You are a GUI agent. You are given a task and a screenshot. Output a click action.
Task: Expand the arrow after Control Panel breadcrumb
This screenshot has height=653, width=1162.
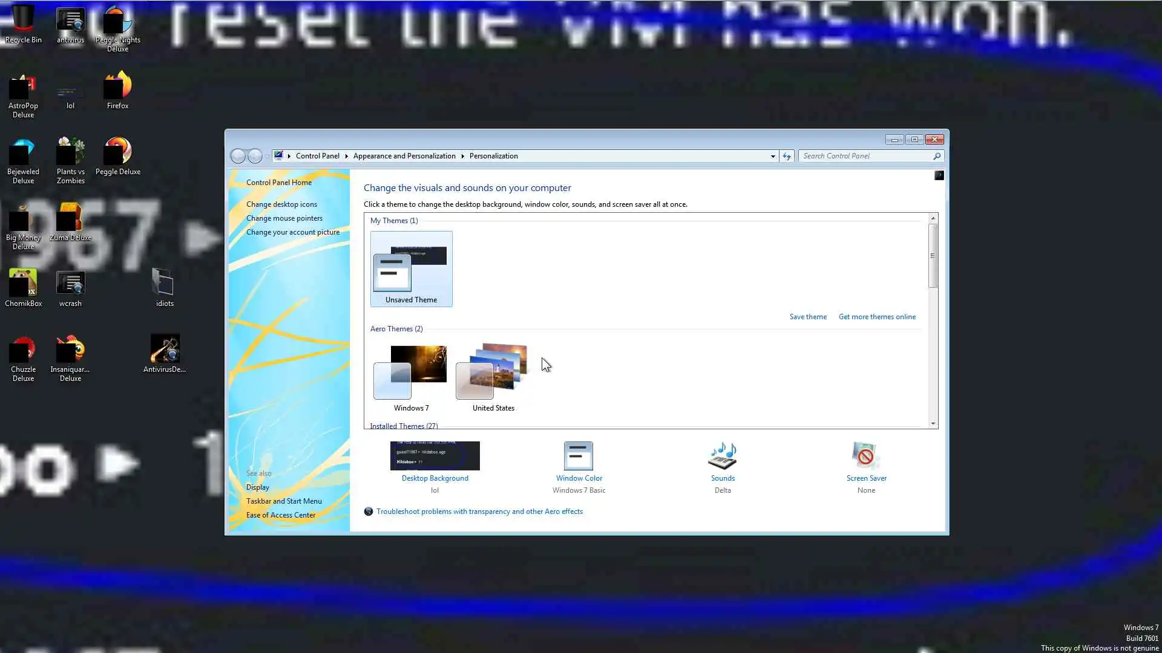click(347, 156)
